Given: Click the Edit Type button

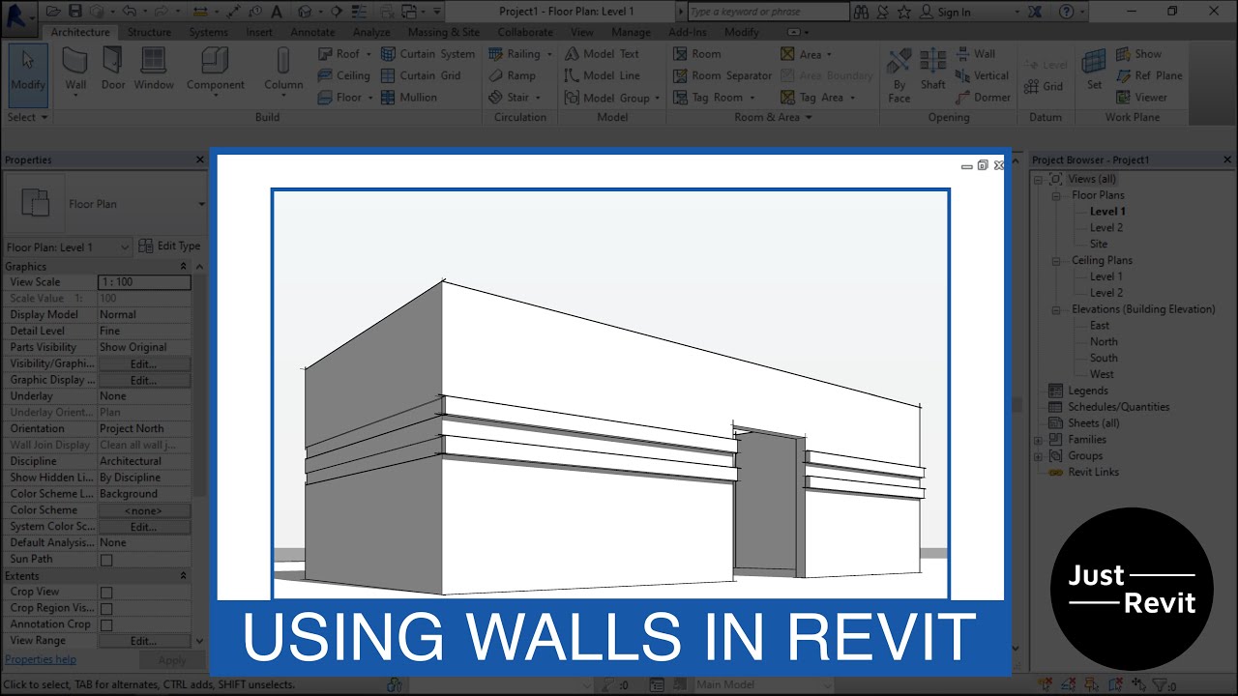Looking at the screenshot, I should pyautogui.click(x=170, y=246).
